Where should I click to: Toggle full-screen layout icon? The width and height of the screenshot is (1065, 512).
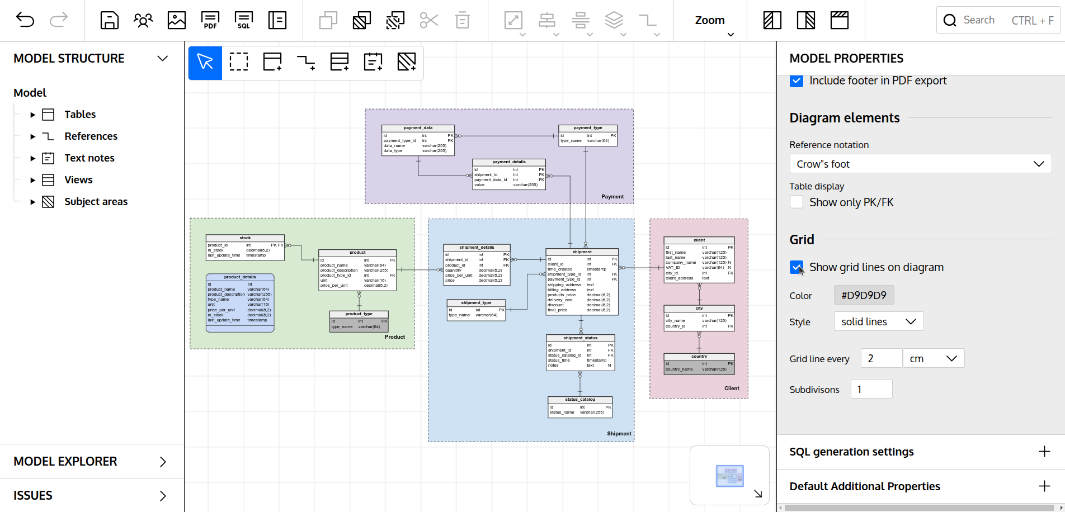[840, 20]
